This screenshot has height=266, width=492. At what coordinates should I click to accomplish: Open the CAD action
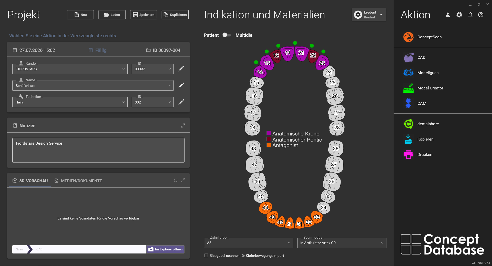[x=415, y=57]
